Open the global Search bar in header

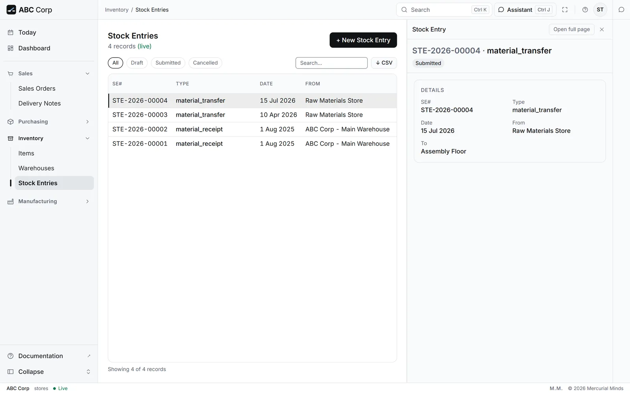click(444, 10)
